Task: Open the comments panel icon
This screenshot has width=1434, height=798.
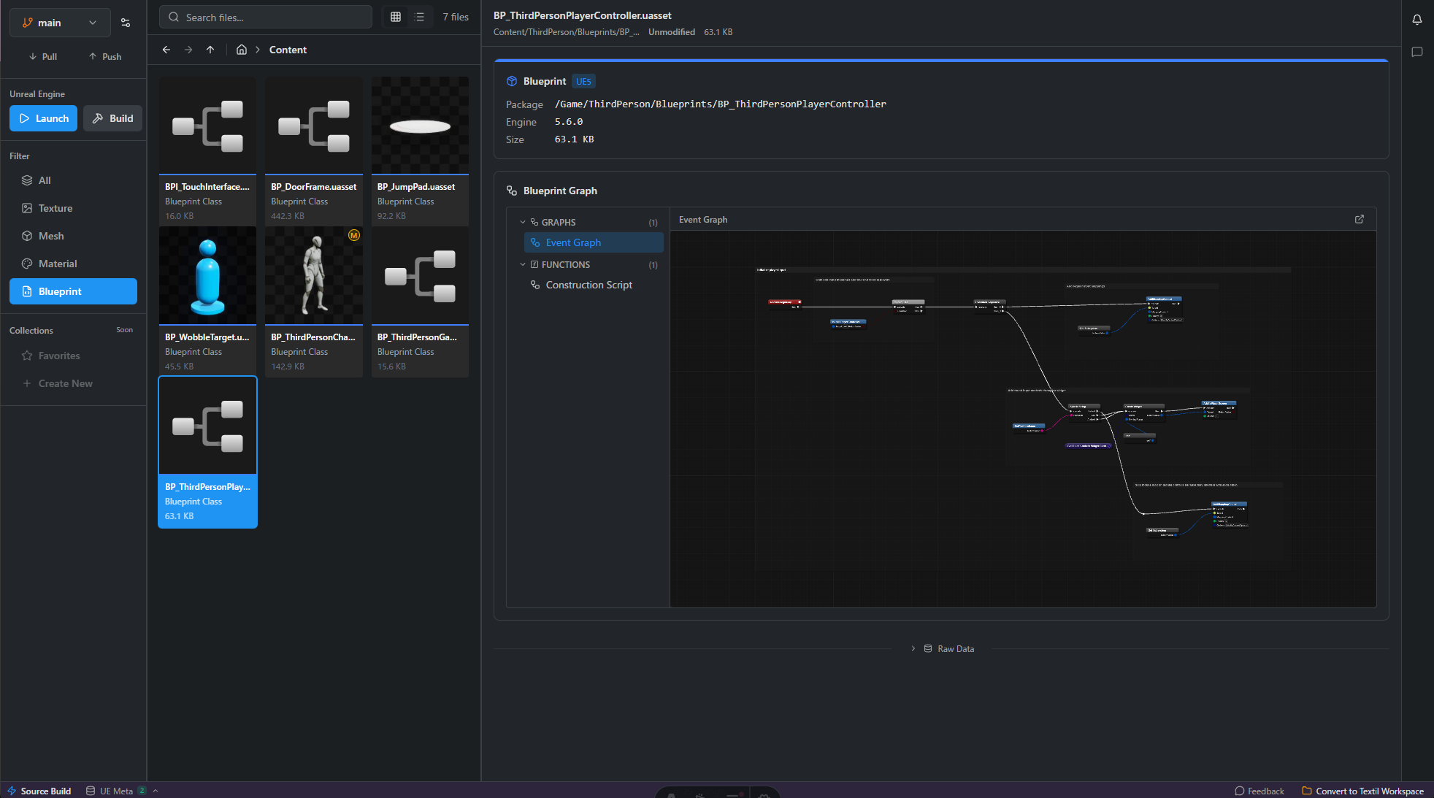Action: click(x=1416, y=52)
